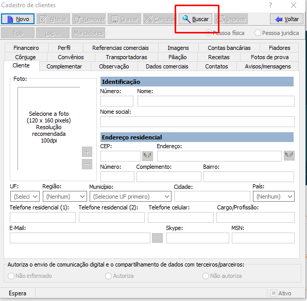Click the Buscar magnifier search button
307x301 pixels.
195,19
